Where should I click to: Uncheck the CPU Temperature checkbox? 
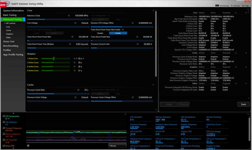point(4,116)
